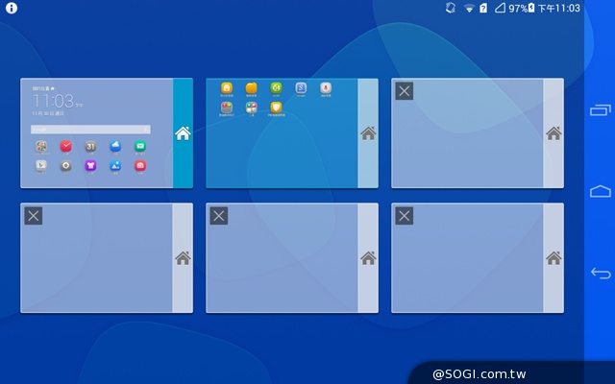615x384 pixels.
Task: Remove the bottom-middle panel using its X button
Action: coord(219,216)
